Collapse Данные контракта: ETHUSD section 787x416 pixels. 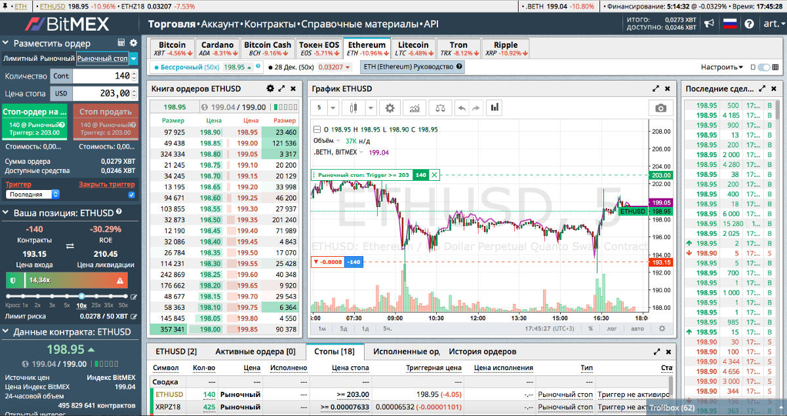click(7, 332)
